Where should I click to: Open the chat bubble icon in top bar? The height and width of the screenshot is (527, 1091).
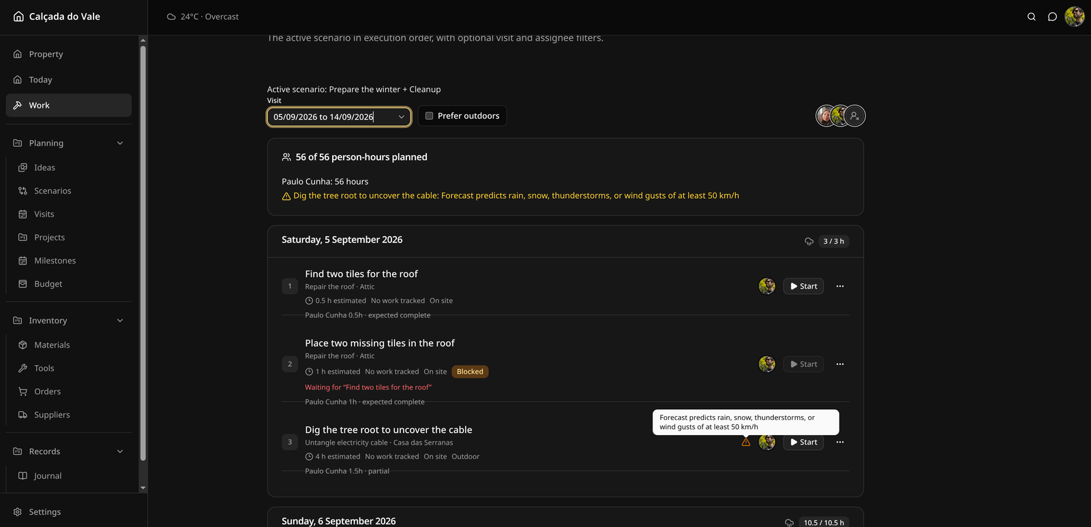pos(1052,17)
